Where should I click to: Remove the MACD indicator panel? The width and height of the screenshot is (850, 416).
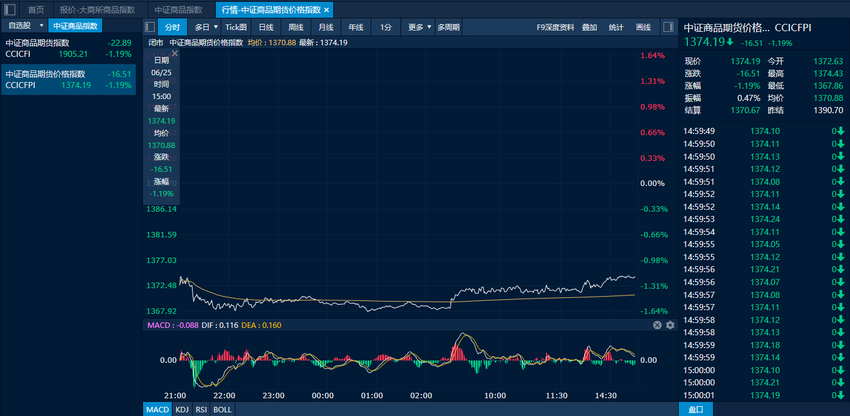(657, 325)
